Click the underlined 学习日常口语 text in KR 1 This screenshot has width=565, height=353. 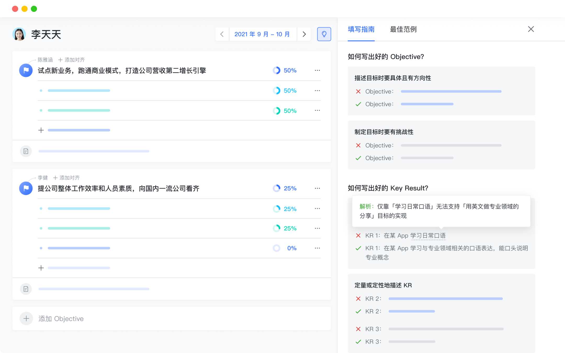(428, 236)
